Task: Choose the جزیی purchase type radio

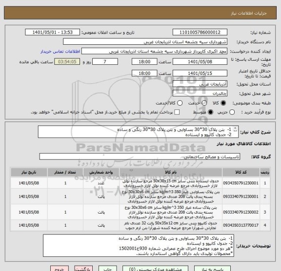Action: [x=232, y=112]
